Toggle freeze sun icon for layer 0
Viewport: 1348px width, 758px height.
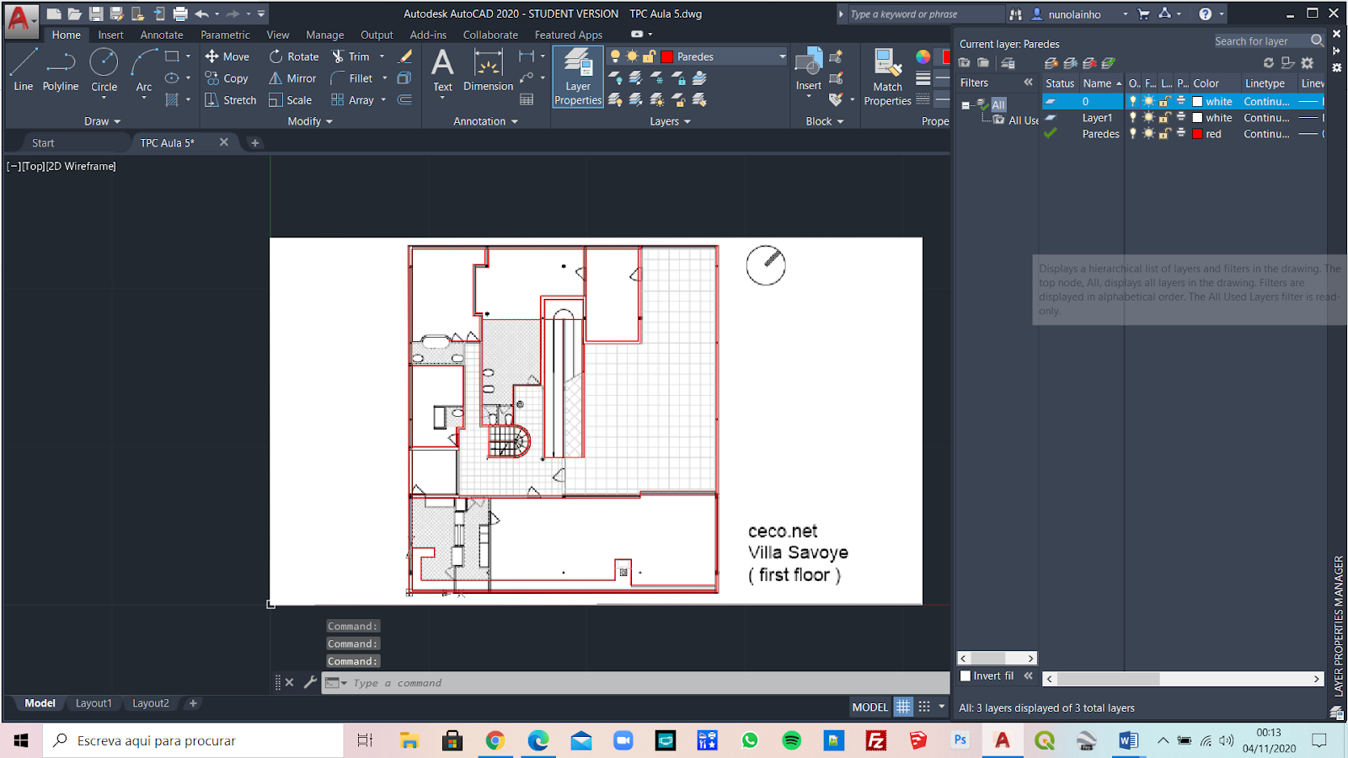(1148, 101)
